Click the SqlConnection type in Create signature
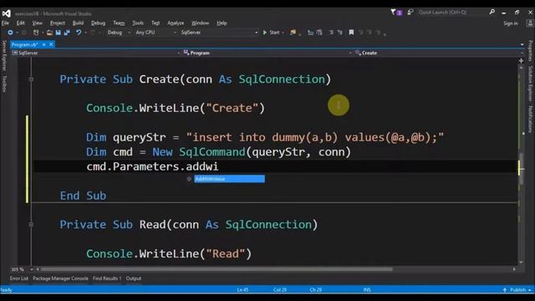Image resolution: width=535 pixels, height=301 pixels. (x=282, y=79)
